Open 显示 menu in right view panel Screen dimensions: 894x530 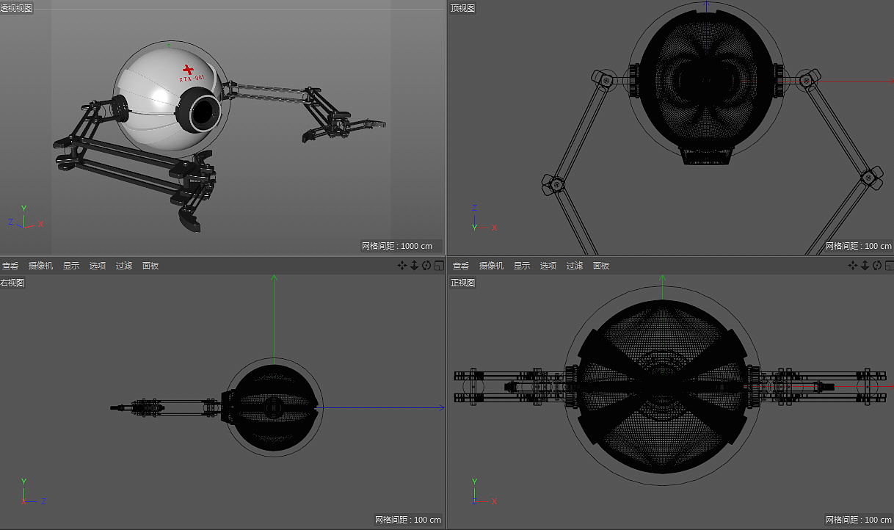click(x=71, y=266)
